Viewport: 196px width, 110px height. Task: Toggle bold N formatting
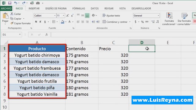(x=36, y=22)
